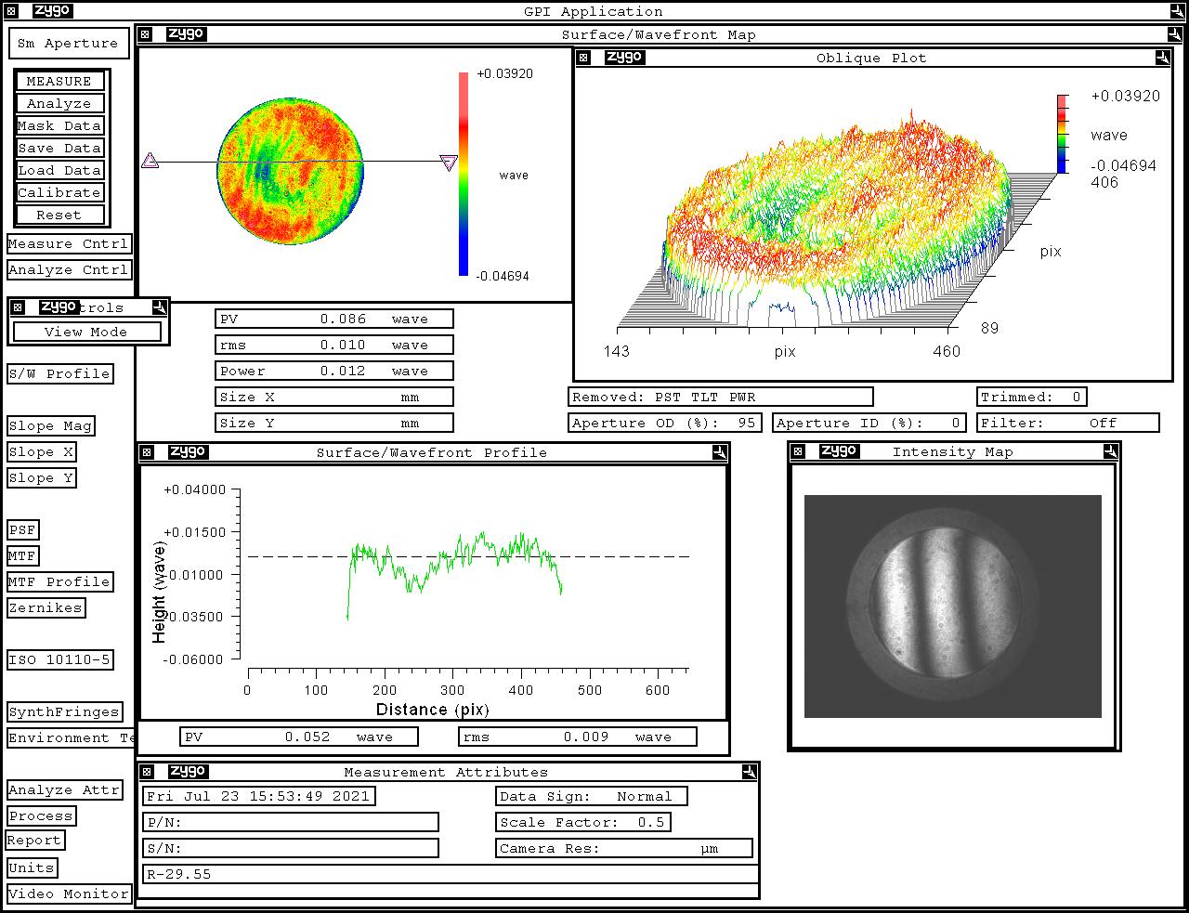This screenshot has width=1189, height=913.
Task: Open the Slope Y view
Action: click(42, 477)
